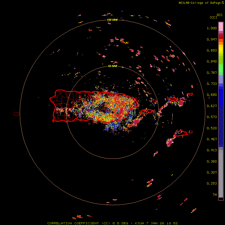Click the 0.413 scale value
The width and height of the screenshot is (225, 225).
click(212, 150)
